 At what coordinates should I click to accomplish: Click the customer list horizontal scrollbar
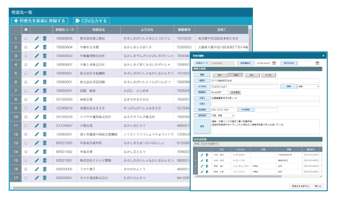coord(101,188)
